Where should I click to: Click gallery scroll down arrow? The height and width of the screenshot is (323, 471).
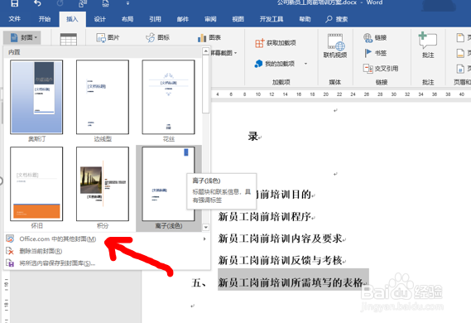[x=206, y=227]
